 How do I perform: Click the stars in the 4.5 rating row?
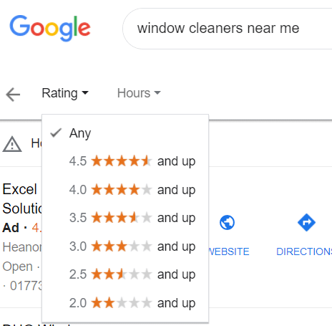pos(122,160)
